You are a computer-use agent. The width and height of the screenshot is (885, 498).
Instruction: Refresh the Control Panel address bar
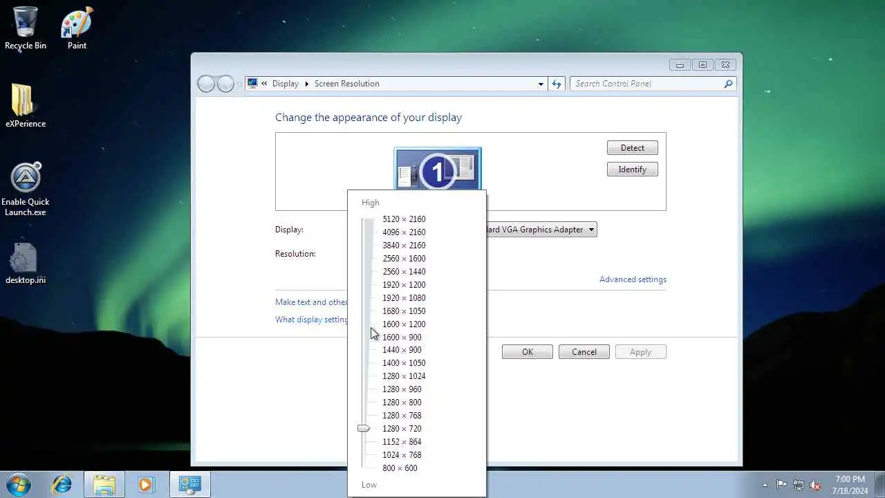click(x=557, y=84)
